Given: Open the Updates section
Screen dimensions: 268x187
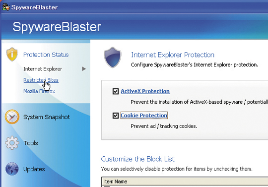Looking at the screenshot, I should pyautogui.click(x=34, y=169).
